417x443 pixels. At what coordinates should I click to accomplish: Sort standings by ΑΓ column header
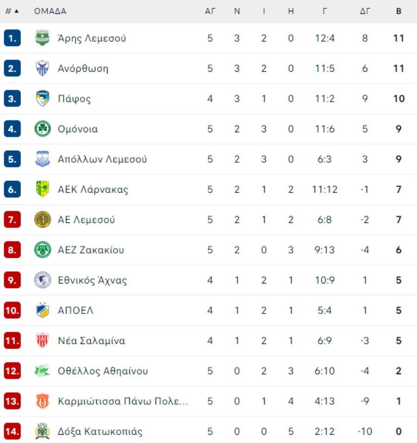tap(210, 11)
